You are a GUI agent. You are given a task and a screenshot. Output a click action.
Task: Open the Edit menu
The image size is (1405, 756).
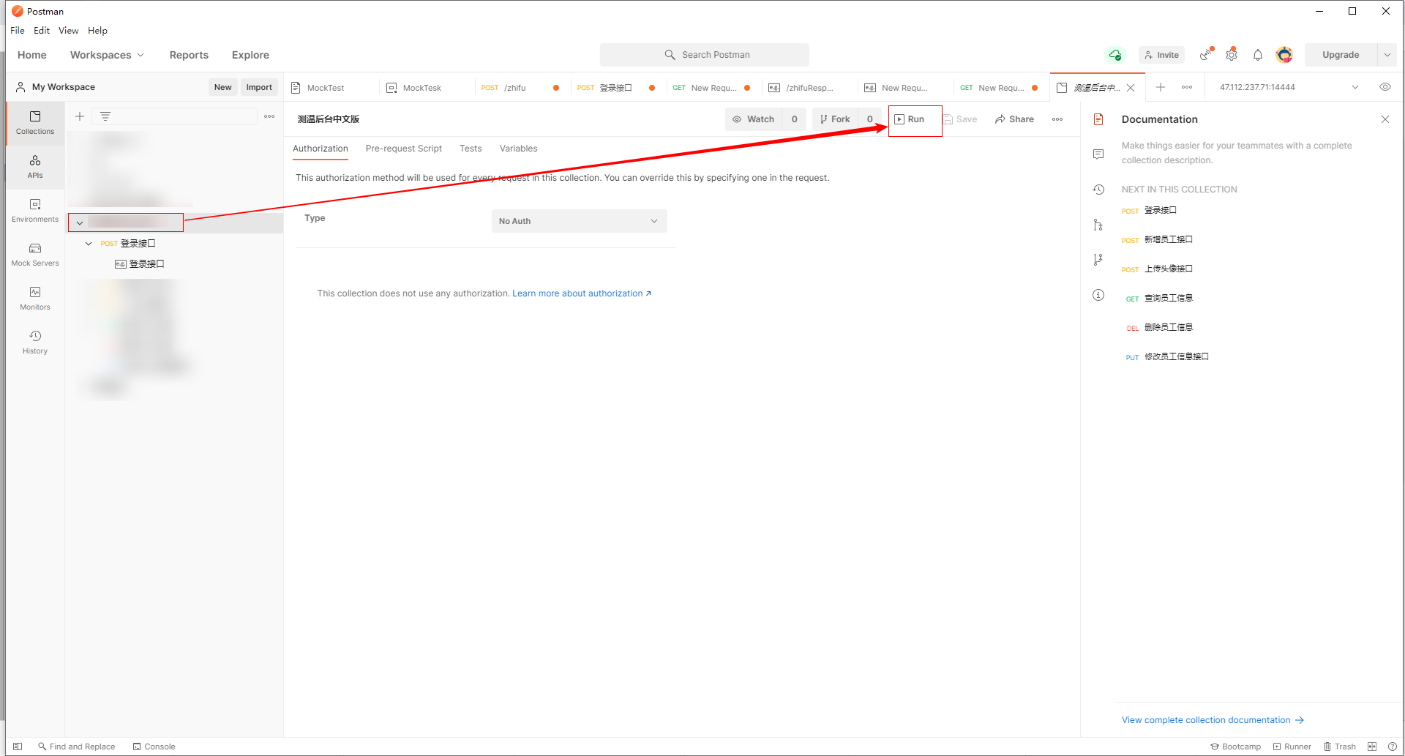42,31
